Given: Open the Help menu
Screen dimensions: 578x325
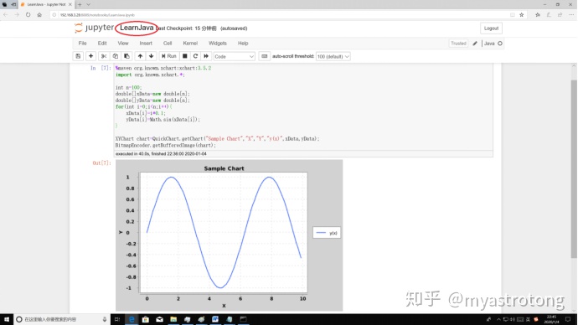Looking at the screenshot, I should pos(243,43).
